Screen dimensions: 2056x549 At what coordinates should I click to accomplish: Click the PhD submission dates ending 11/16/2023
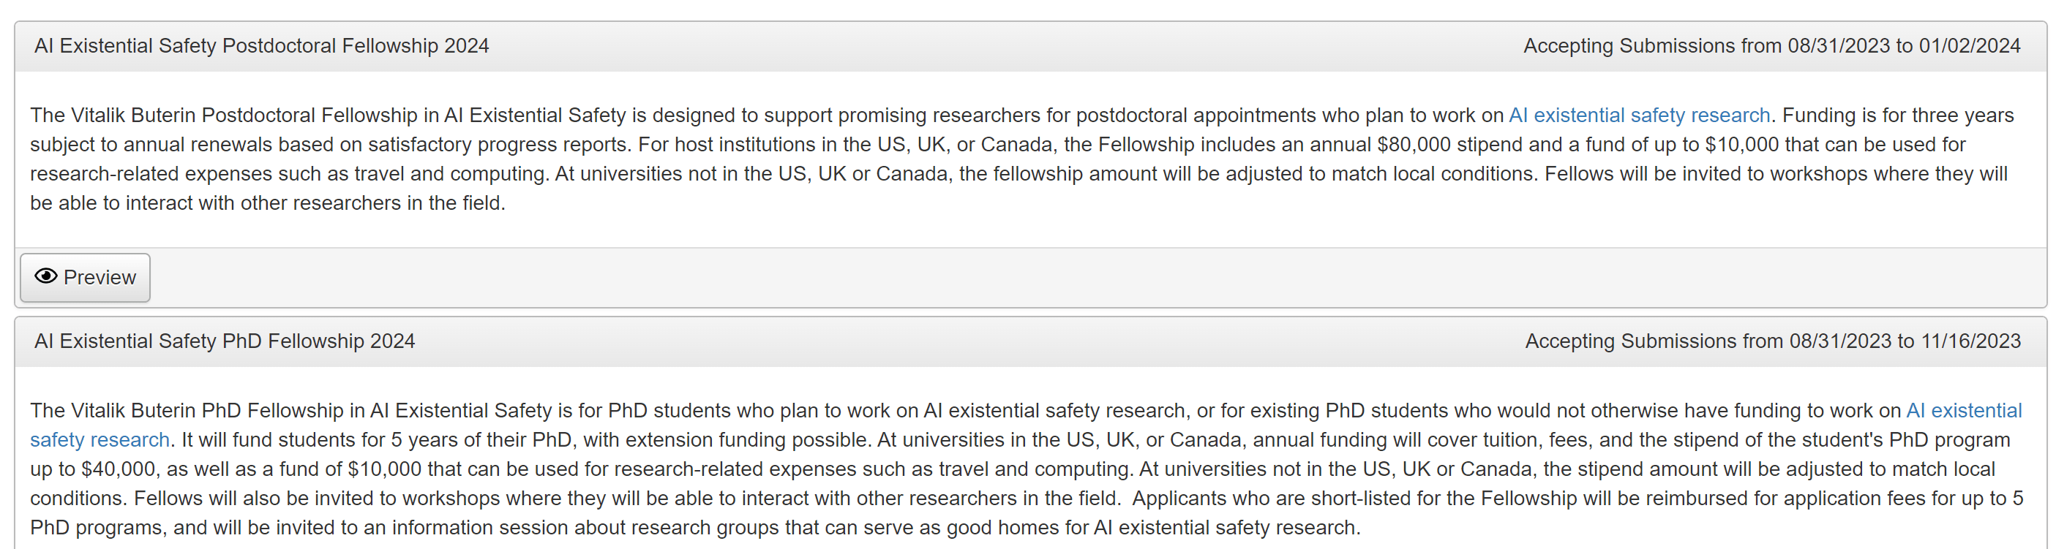(1772, 341)
